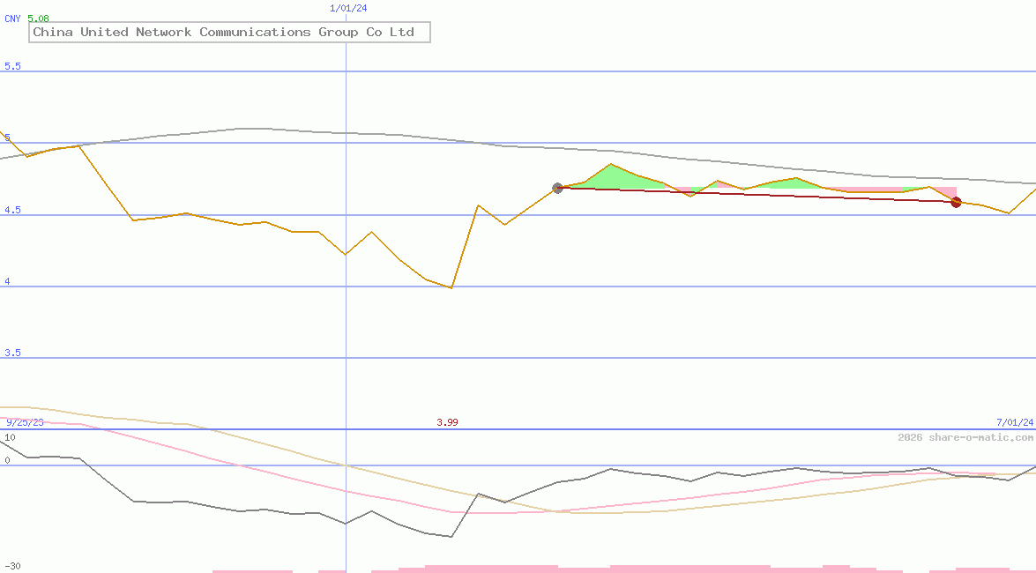Click the share-o-matic.com watermark link
The image size is (1036, 573).
point(965,437)
